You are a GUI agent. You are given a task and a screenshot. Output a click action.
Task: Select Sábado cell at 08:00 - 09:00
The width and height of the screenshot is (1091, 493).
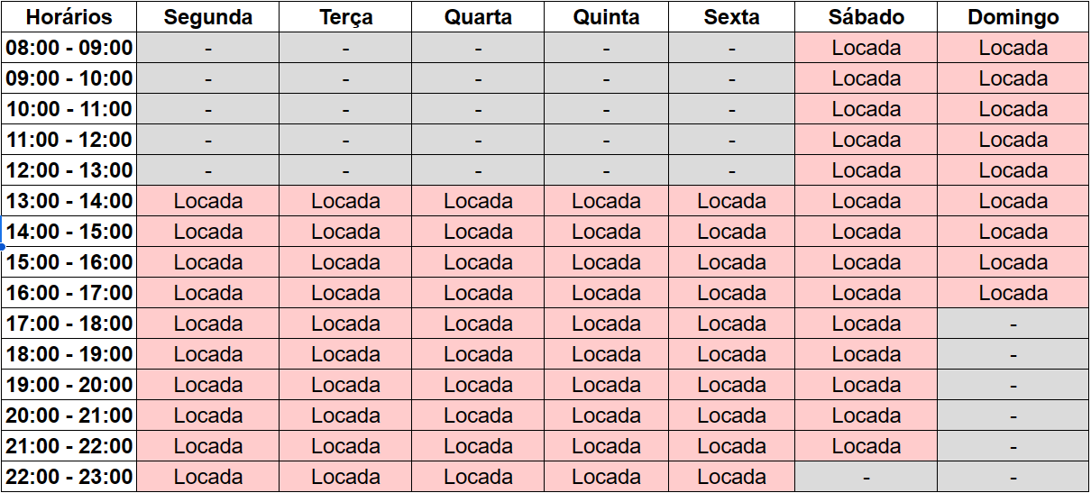point(866,48)
